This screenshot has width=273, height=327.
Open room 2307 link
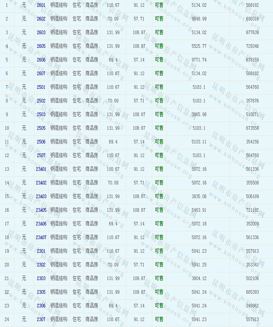pos(41,319)
